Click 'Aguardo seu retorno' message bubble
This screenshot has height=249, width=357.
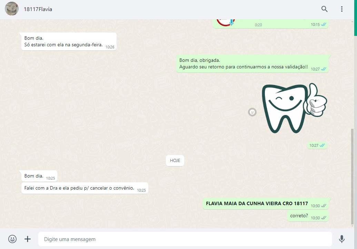[x=244, y=67]
